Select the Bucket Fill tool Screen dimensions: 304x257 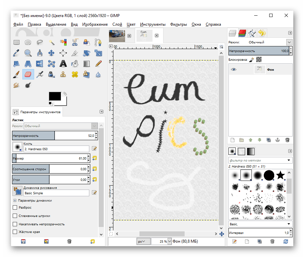(x=75, y=64)
